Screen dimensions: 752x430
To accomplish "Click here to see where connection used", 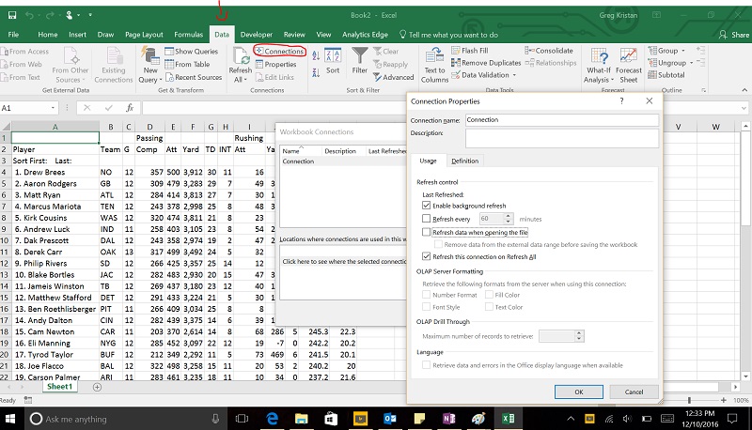I will [x=343, y=261].
